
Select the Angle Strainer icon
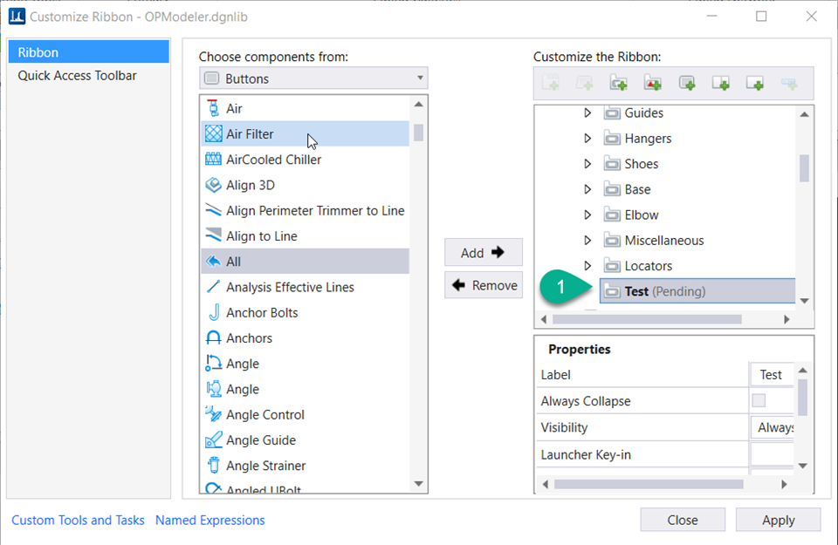tap(213, 466)
